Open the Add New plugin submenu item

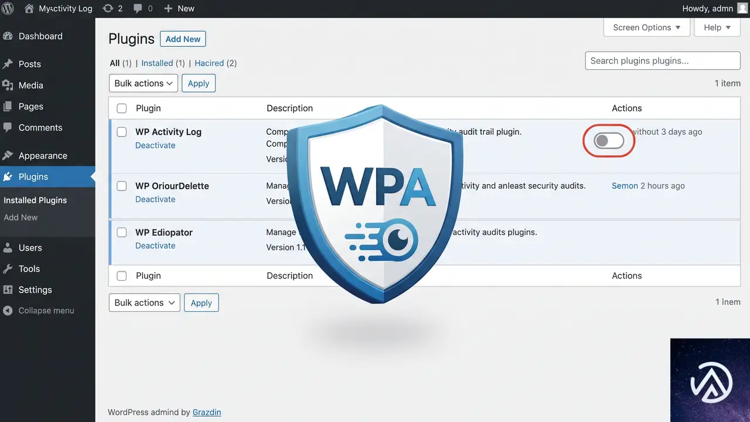point(21,217)
